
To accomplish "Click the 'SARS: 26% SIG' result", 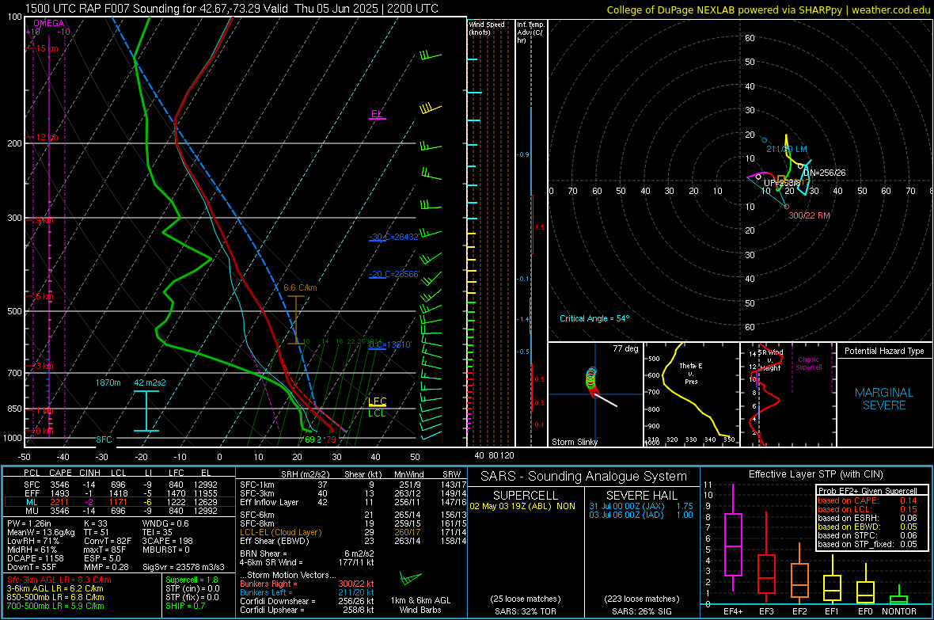I will [x=642, y=611].
